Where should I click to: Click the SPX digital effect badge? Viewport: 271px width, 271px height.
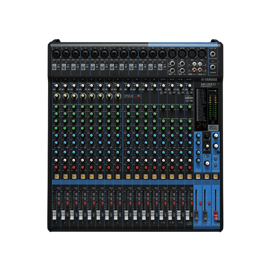(213, 127)
